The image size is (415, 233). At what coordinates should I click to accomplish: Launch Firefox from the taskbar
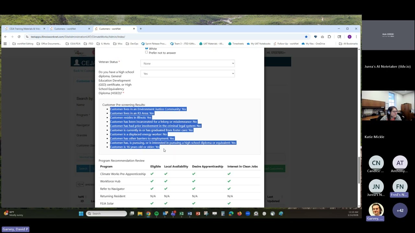(240, 214)
